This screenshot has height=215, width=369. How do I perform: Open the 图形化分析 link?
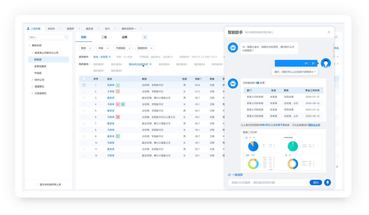pyautogui.click(x=314, y=125)
